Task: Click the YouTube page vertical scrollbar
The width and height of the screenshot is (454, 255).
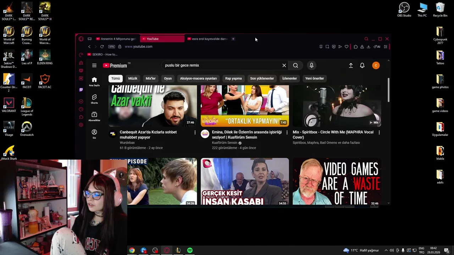Action: pos(389,90)
